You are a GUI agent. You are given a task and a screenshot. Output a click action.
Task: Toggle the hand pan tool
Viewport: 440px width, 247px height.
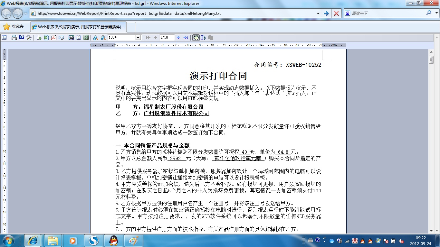coord(196,38)
